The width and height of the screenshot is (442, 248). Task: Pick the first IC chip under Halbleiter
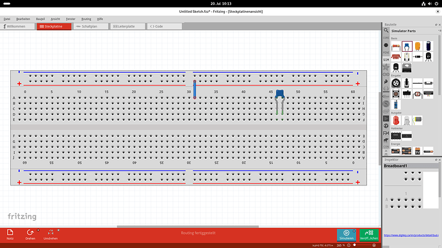[x=396, y=136]
